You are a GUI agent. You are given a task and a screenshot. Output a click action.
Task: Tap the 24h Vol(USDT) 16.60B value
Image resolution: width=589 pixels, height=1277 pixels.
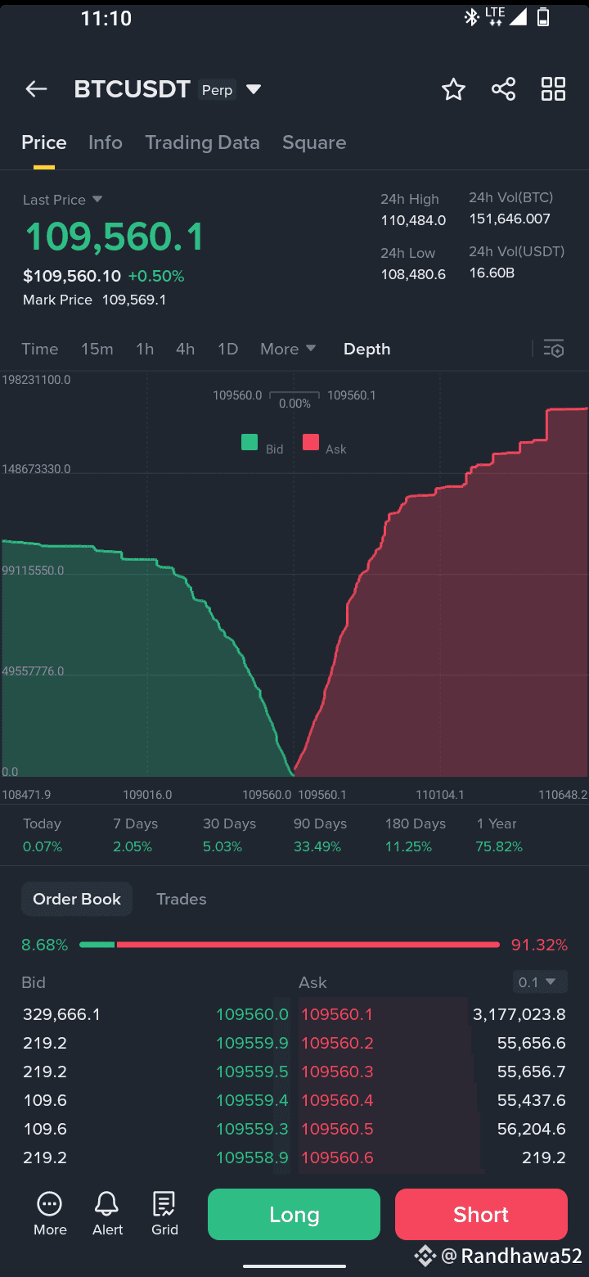(x=492, y=273)
